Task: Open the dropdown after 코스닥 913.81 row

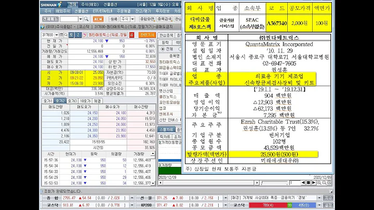Action: tap(132, 205)
